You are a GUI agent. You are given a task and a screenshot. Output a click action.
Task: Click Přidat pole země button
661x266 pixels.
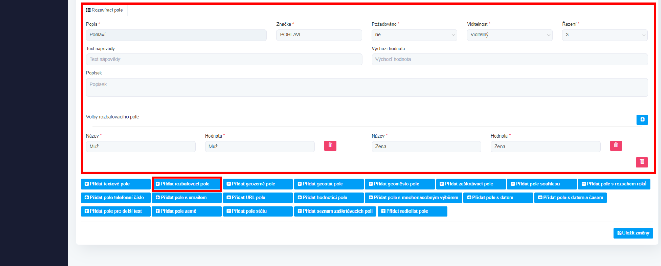pyautogui.click(x=187, y=211)
